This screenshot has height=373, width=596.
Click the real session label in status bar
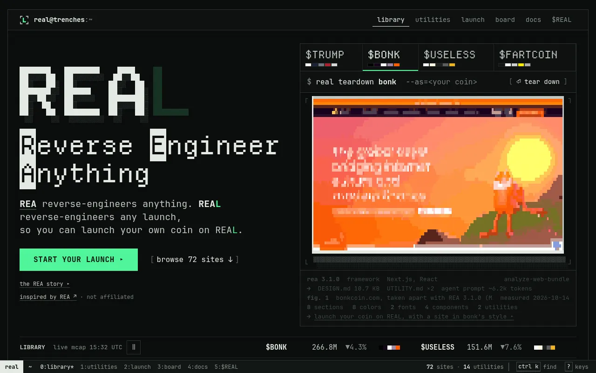pyautogui.click(x=12, y=367)
